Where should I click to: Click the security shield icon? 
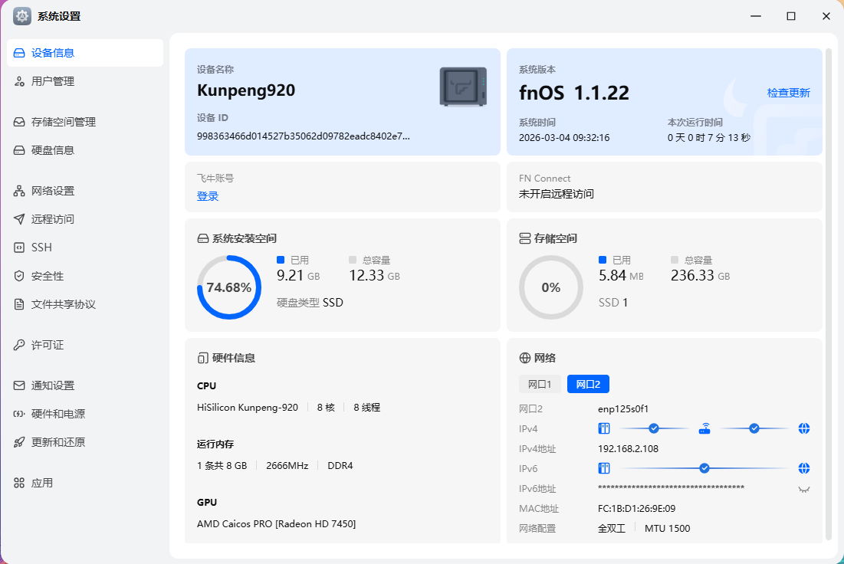20,276
